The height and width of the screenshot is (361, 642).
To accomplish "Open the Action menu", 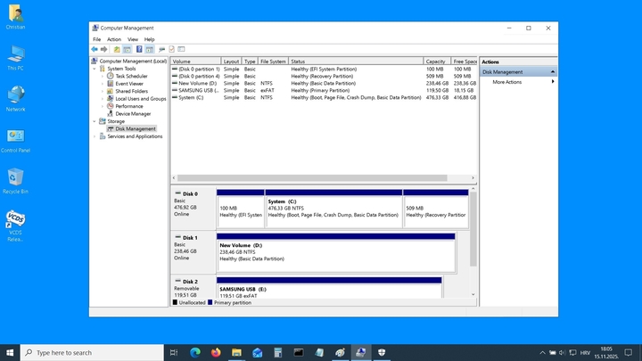I will 114,39.
